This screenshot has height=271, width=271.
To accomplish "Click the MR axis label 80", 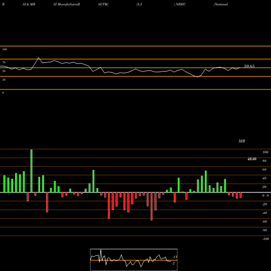I will pos(264,161).
